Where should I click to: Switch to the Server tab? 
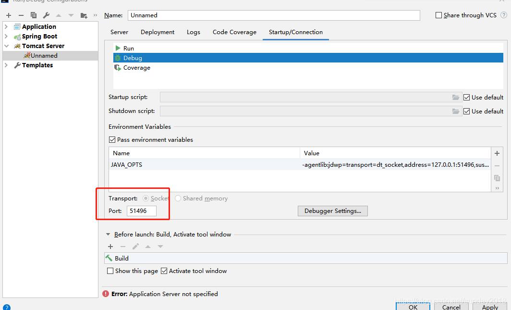coord(119,32)
